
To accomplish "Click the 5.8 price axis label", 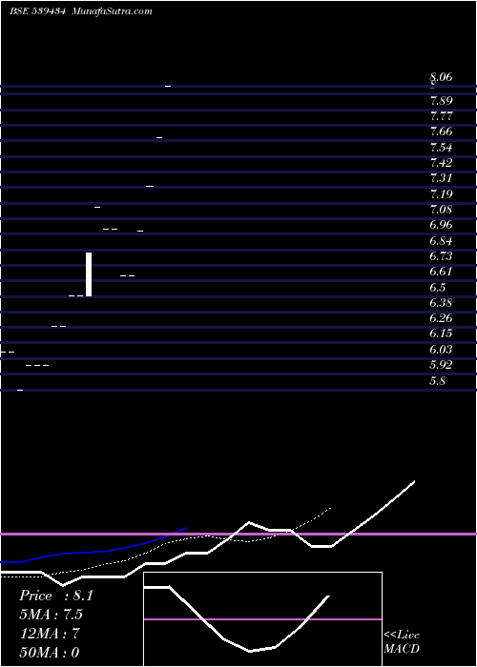I will click(438, 381).
